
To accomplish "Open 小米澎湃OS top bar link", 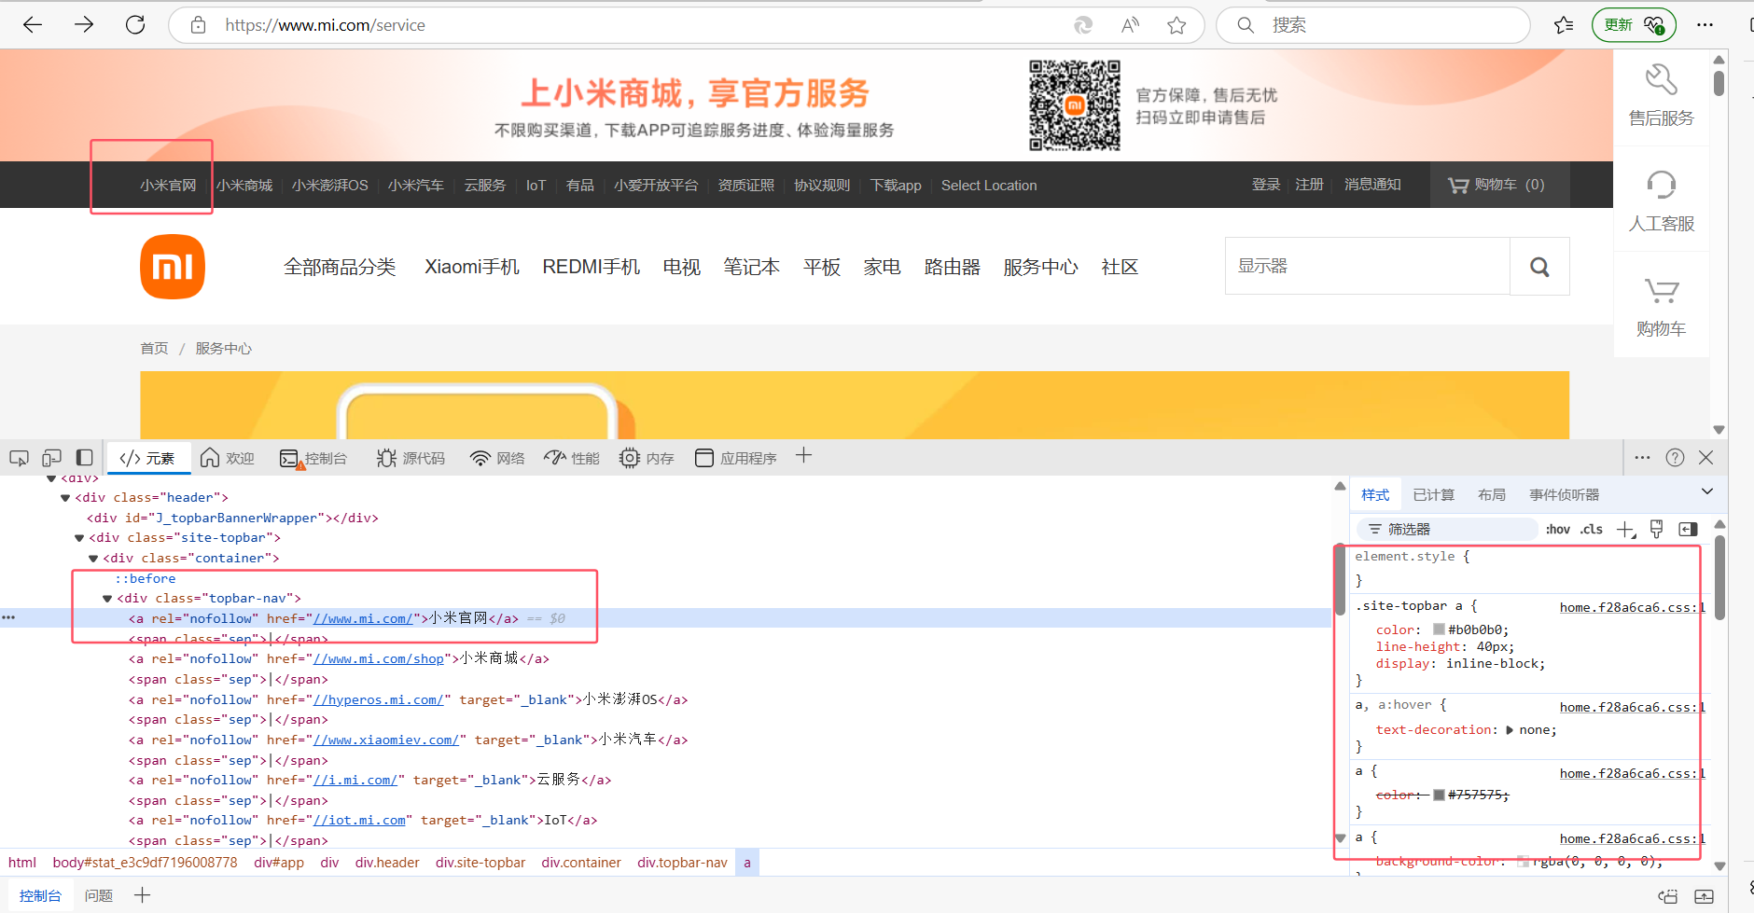I will (x=329, y=185).
